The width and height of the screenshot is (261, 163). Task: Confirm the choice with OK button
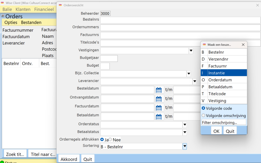point(216,131)
